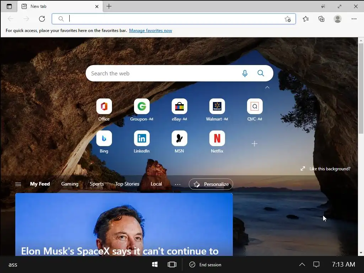The width and height of the screenshot is (364, 273).
Task: Show hidden system tray icons
Action: click(x=302, y=264)
